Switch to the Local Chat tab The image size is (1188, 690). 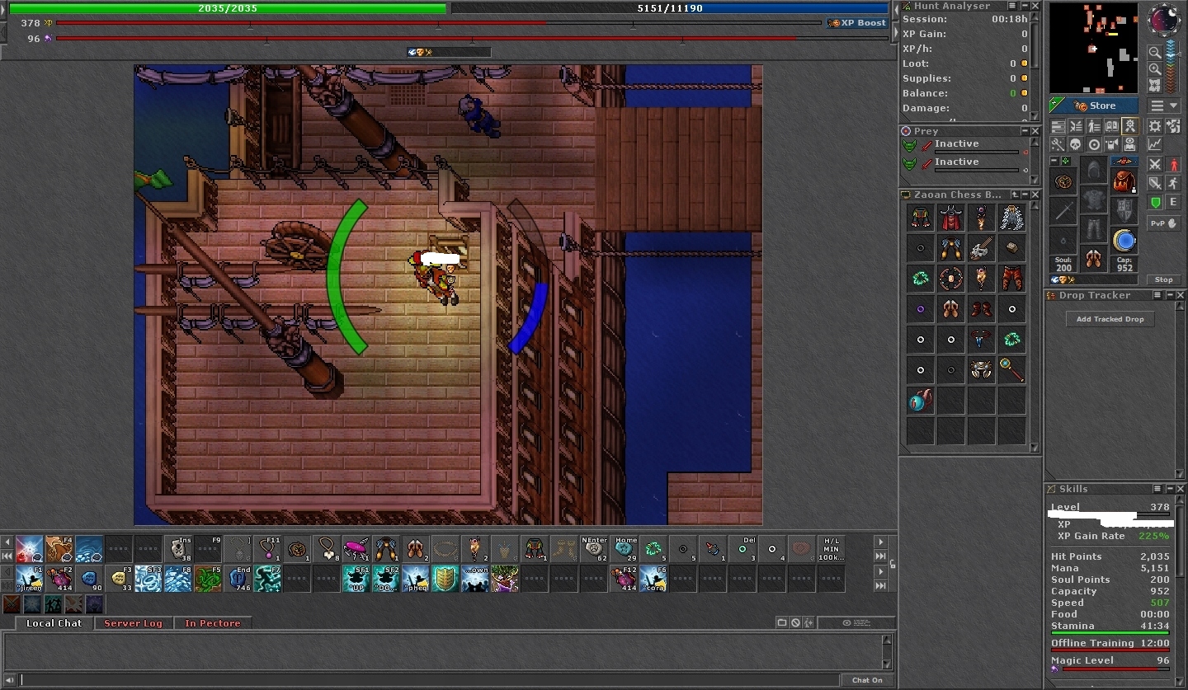pyautogui.click(x=54, y=623)
